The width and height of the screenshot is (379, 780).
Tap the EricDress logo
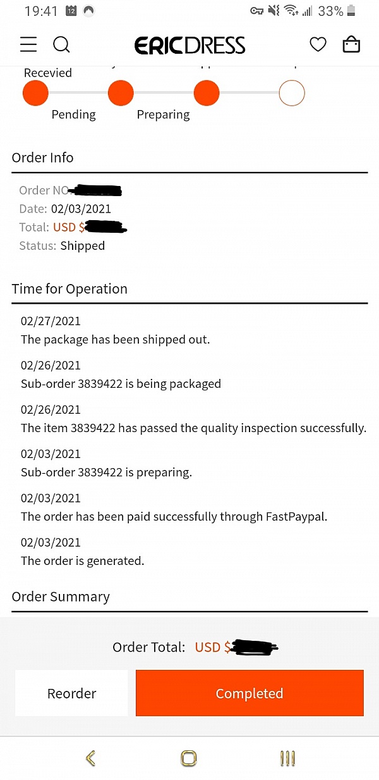click(x=189, y=45)
